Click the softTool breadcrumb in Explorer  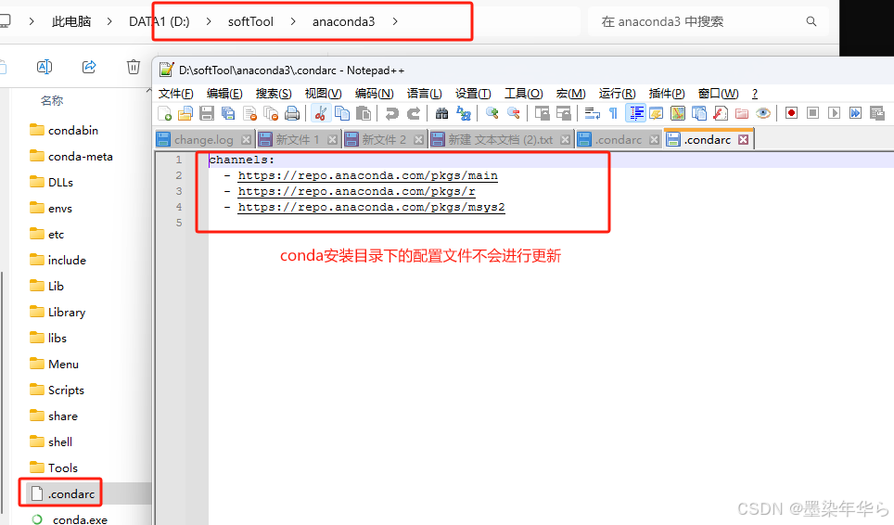(251, 21)
